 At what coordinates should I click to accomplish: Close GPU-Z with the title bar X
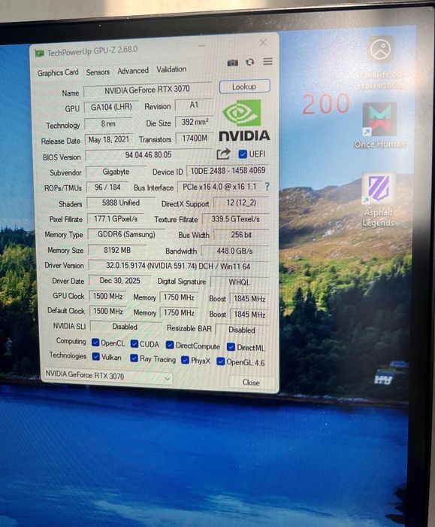pos(263,43)
